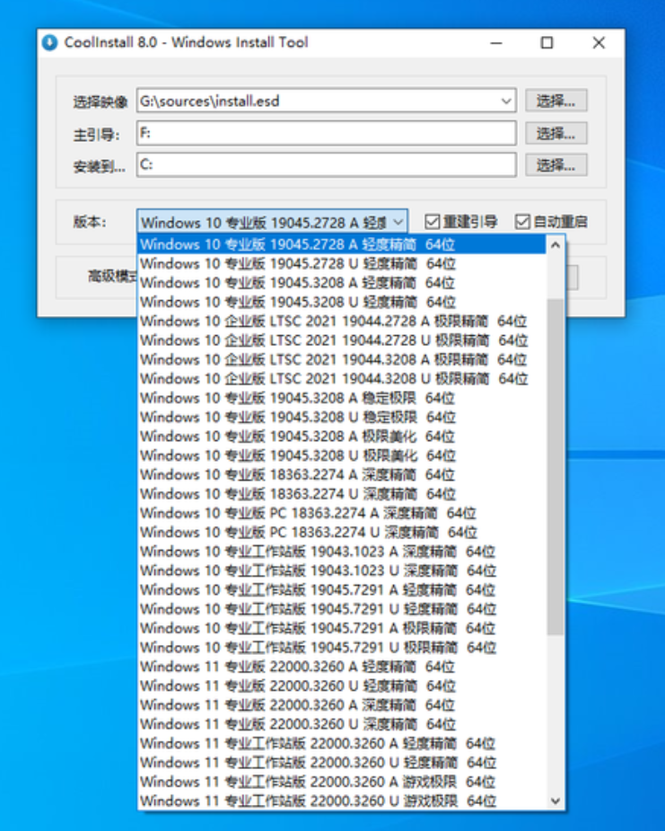This screenshot has height=831, width=665.
Task: Select Windows 10 专业版 18363.2274 A 深度精简
Action: pos(342,474)
